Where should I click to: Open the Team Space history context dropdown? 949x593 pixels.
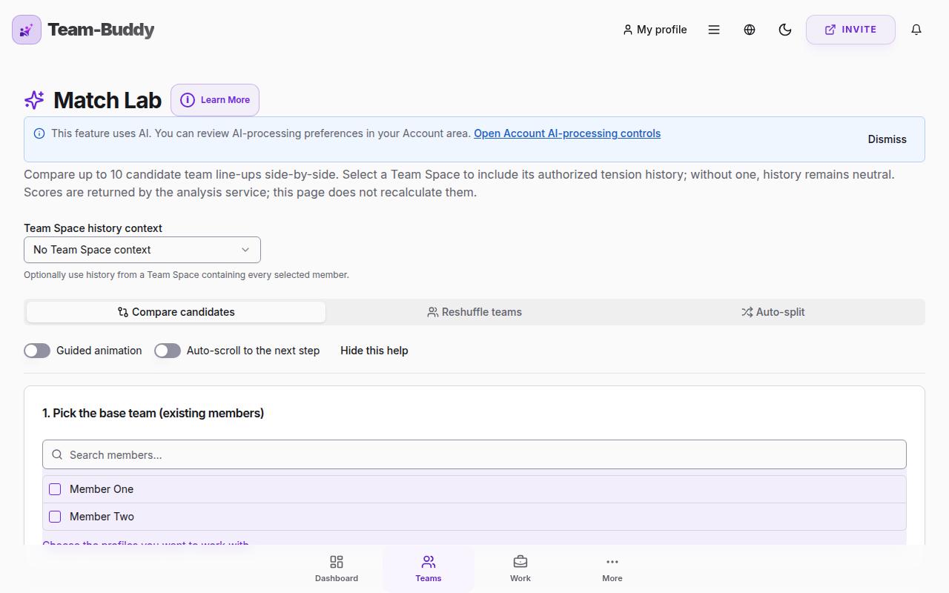tap(142, 250)
